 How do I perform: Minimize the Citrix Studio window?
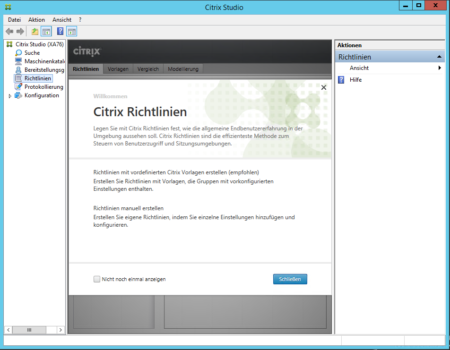click(x=406, y=6)
